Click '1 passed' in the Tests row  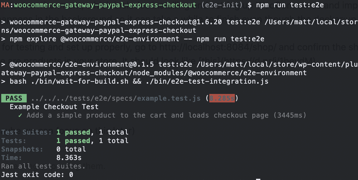point(73,141)
